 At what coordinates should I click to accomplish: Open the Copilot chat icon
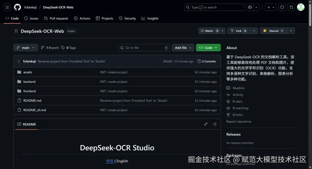[250, 7]
